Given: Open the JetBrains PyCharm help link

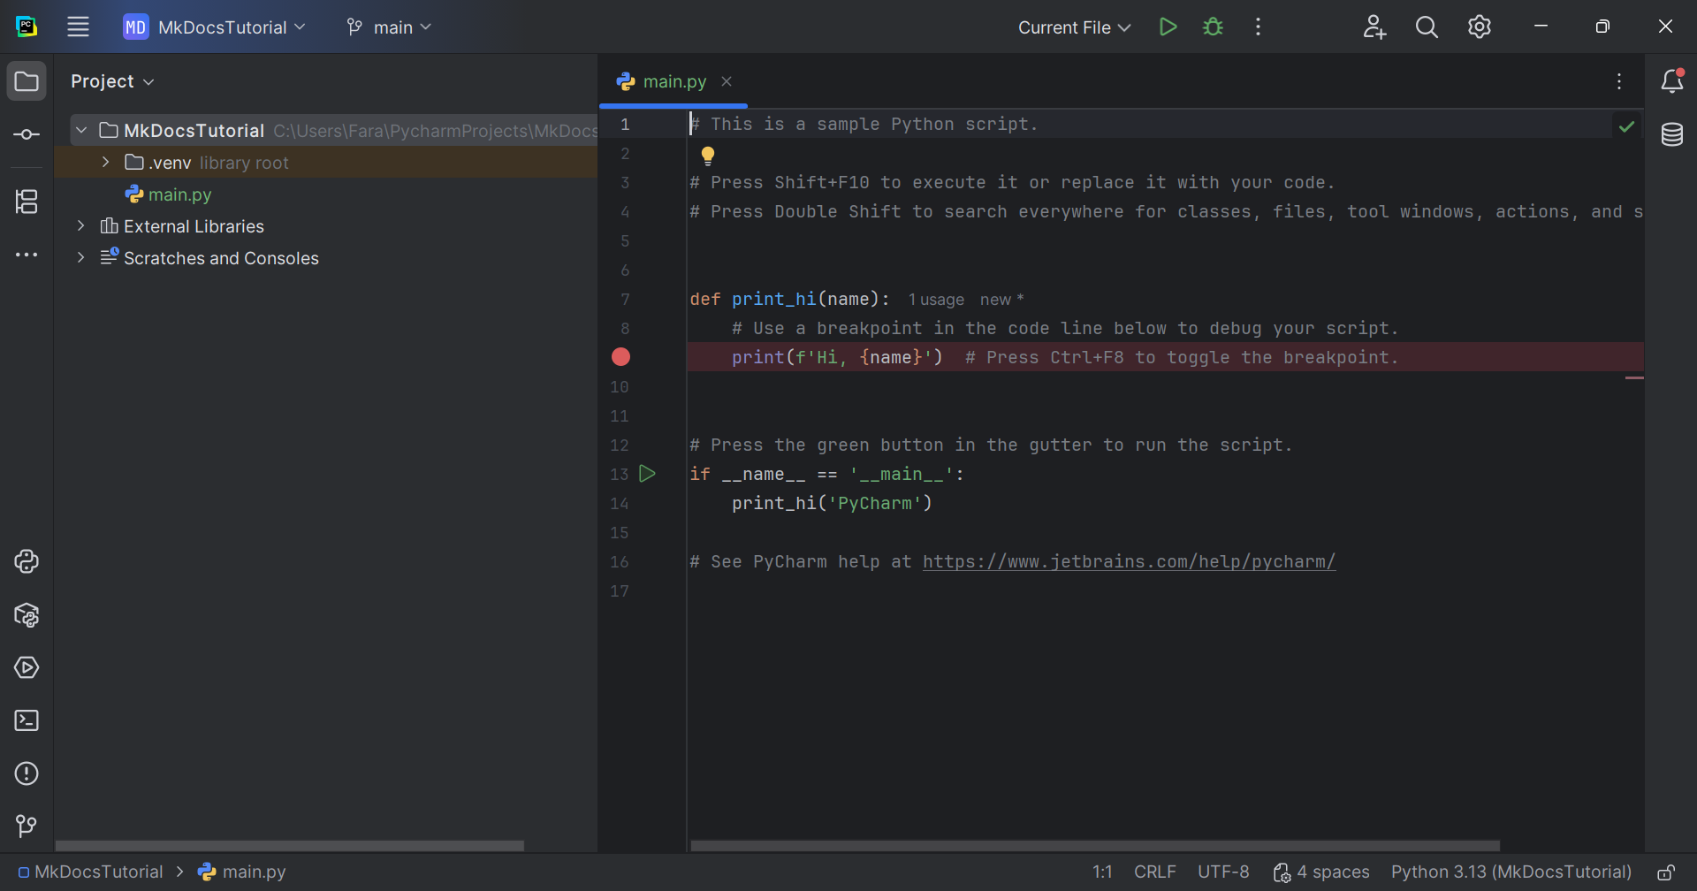Looking at the screenshot, I should pos(1129,561).
